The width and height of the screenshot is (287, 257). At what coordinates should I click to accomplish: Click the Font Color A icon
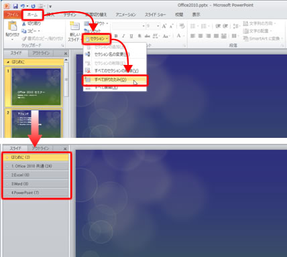point(178,35)
